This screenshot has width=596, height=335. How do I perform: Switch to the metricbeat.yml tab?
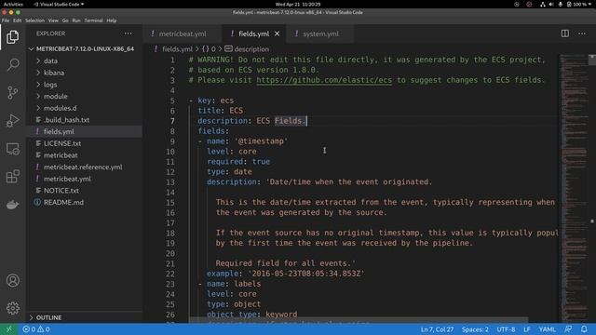coord(183,33)
